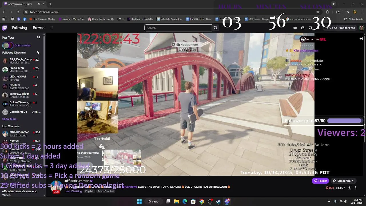
Task: Open Prime loot crown icon
Action: tap(295, 28)
